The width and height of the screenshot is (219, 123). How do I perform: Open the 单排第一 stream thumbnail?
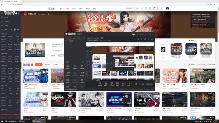pyautogui.click(x=147, y=99)
